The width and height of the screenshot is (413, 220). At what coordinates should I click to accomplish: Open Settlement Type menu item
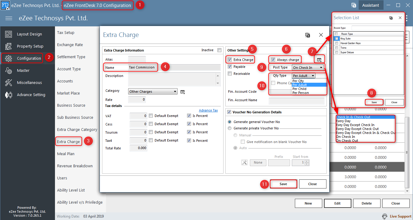(x=71, y=57)
